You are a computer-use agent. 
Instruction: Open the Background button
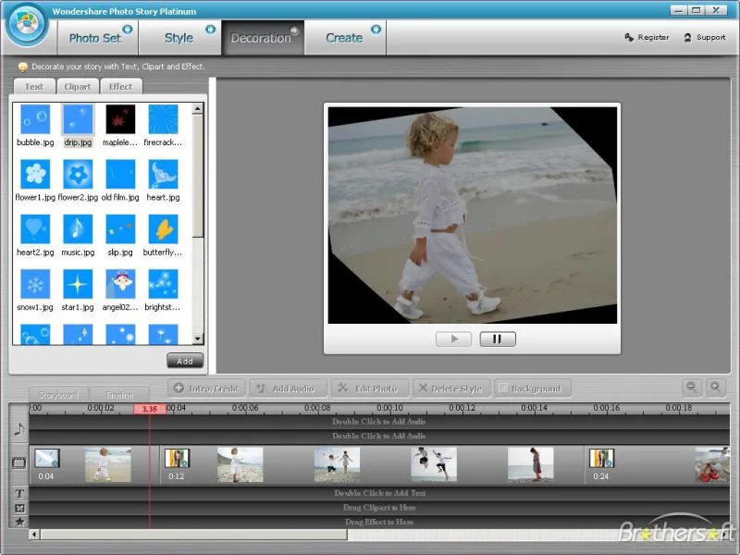[533, 388]
